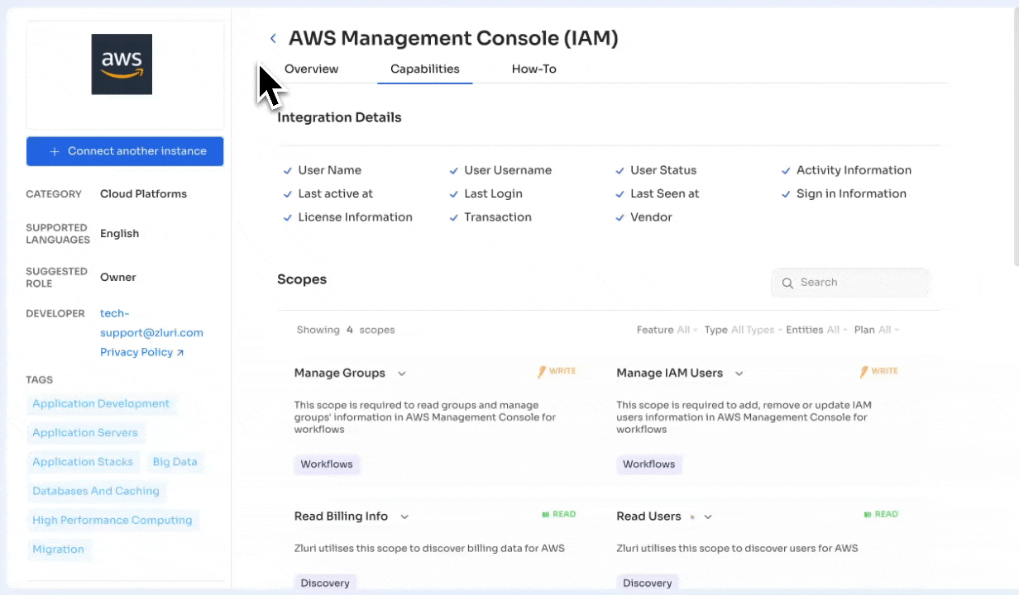The image size is (1019, 595).
Task: Open the Type All Types filter dropdown
Action: 744,330
